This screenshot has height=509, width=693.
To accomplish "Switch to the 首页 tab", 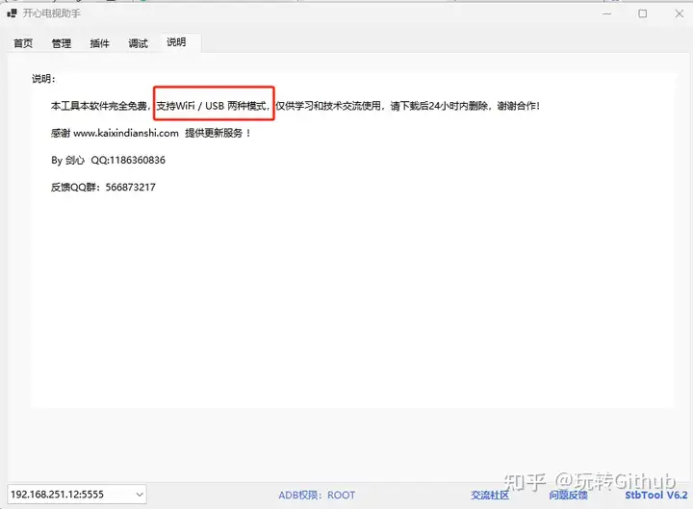I will (23, 43).
